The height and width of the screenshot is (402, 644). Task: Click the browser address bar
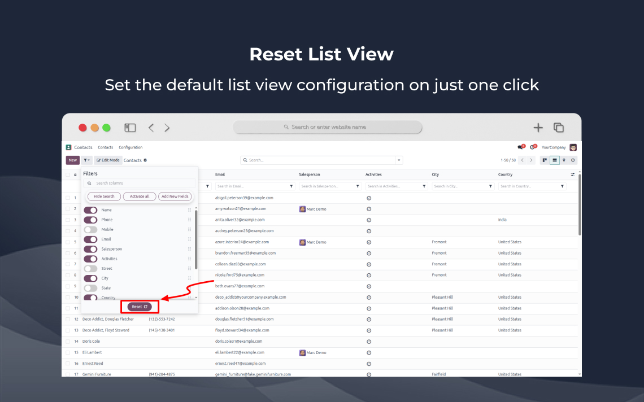tap(328, 127)
